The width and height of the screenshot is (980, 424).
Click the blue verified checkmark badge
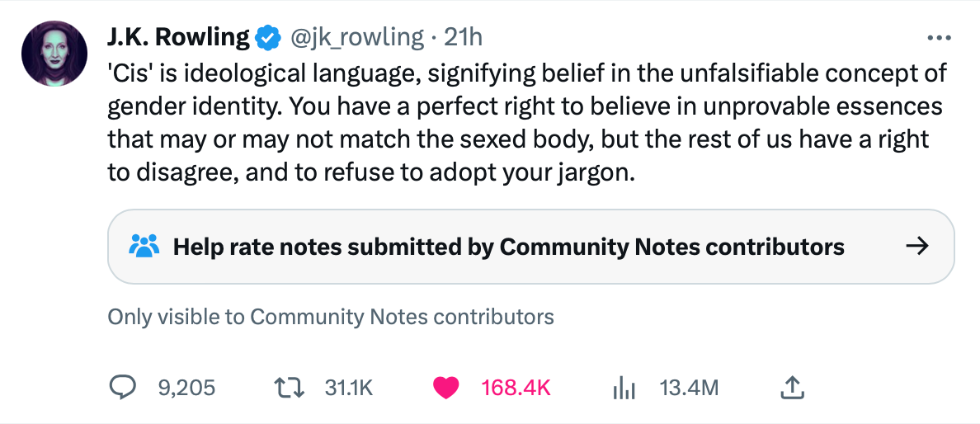(269, 38)
